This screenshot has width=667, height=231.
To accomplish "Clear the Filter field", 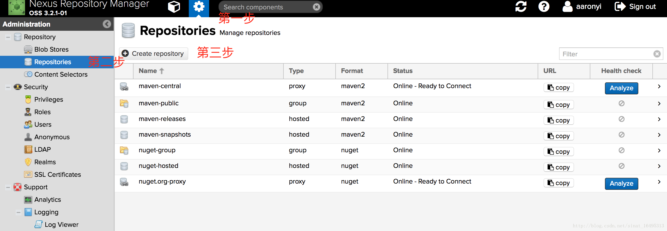I will pos(657,54).
